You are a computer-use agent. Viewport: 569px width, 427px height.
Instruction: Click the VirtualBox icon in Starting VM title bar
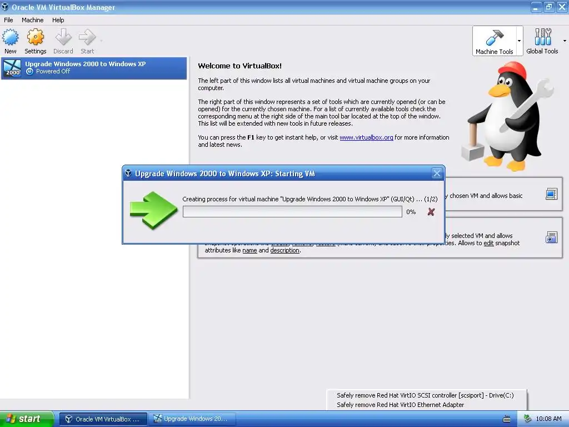(x=128, y=173)
